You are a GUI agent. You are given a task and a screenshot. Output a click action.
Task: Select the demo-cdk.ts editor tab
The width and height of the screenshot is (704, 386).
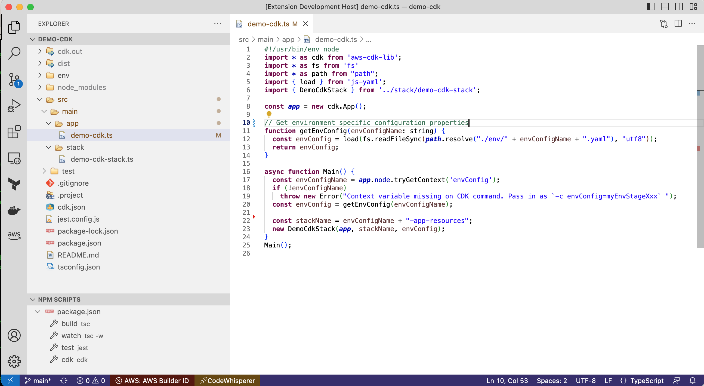tap(268, 24)
